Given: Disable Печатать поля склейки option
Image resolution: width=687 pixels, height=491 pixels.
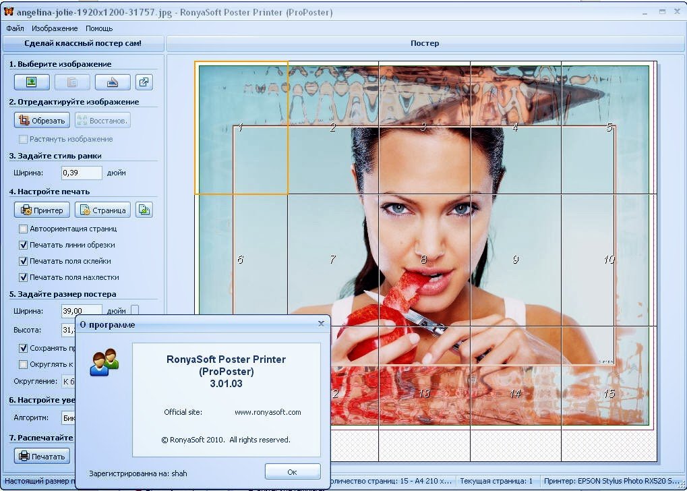Looking at the screenshot, I should [24, 261].
